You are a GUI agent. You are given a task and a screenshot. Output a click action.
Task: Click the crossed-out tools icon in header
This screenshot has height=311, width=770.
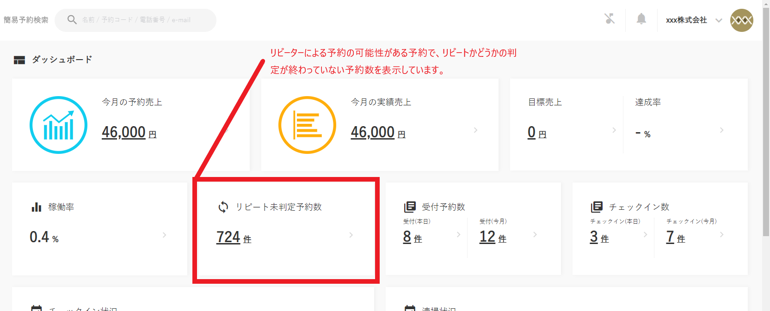click(x=610, y=19)
